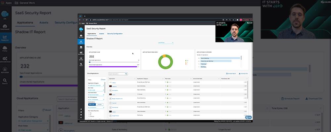Screen dimensions: 331x132
Task: Expand the Application Category filter dropdown
Action: (x=96, y=85)
